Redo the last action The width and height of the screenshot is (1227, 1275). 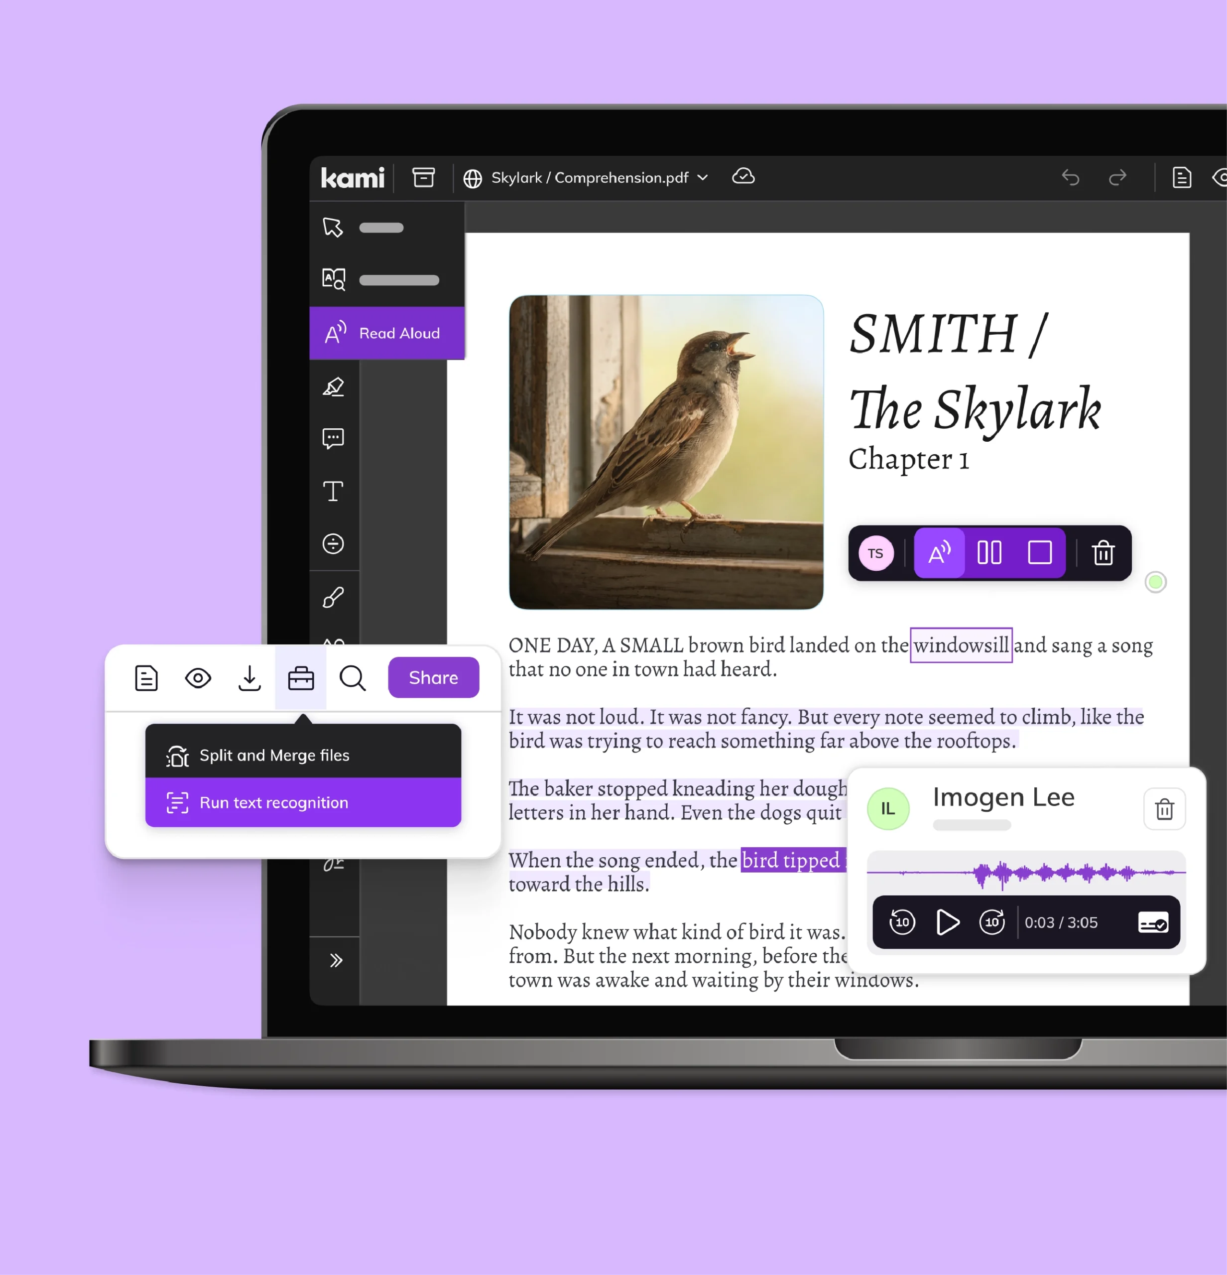(x=1117, y=177)
